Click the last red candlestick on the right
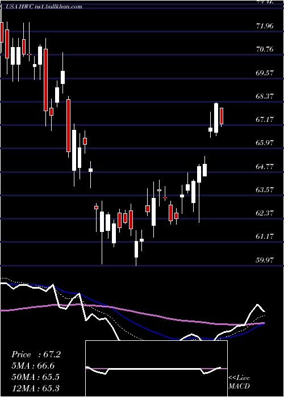The width and height of the screenshot is (284, 397). point(222,116)
